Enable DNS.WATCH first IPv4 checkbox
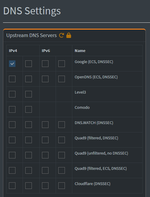Viewport: 150px width, 197px height. pos(12,125)
